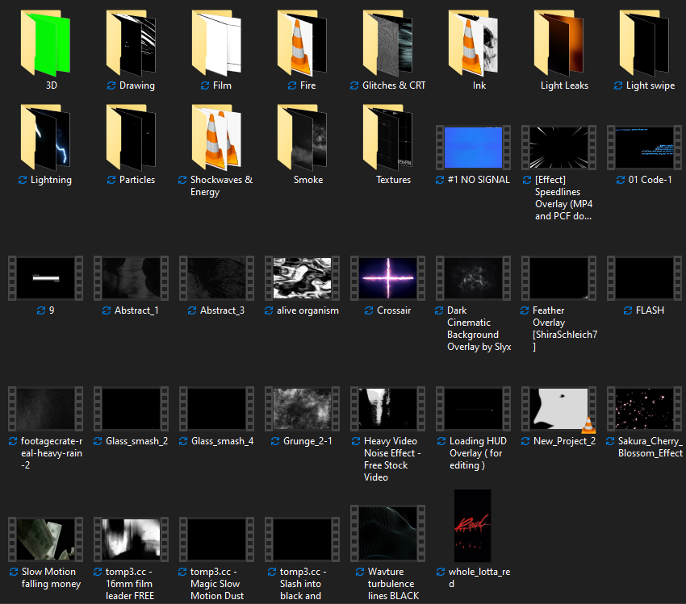
Task: Click the 'Abstract_1' file name
Action: pyautogui.click(x=136, y=310)
